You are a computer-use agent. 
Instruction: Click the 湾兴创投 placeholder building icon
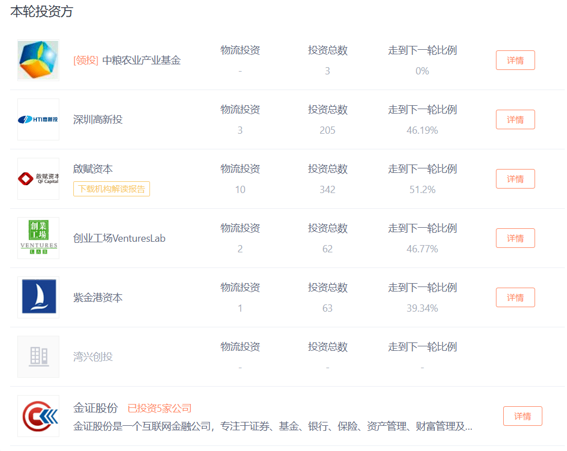tap(38, 356)
